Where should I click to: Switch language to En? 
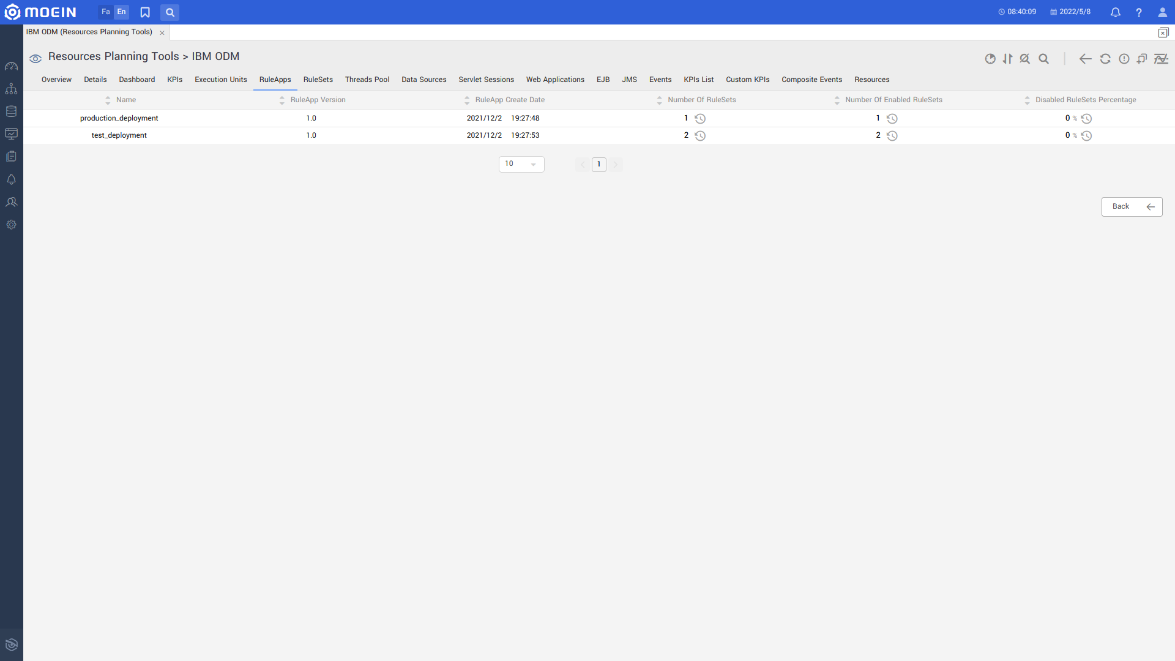click(x=121, y=12)
